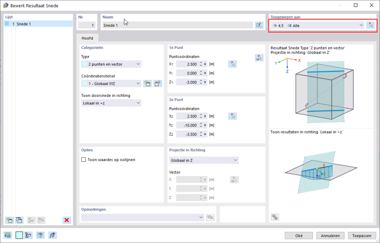Add a new item in the Lijst panel
Screen dimensions: 380x243
pyautogui.click(x=9, y=220)
